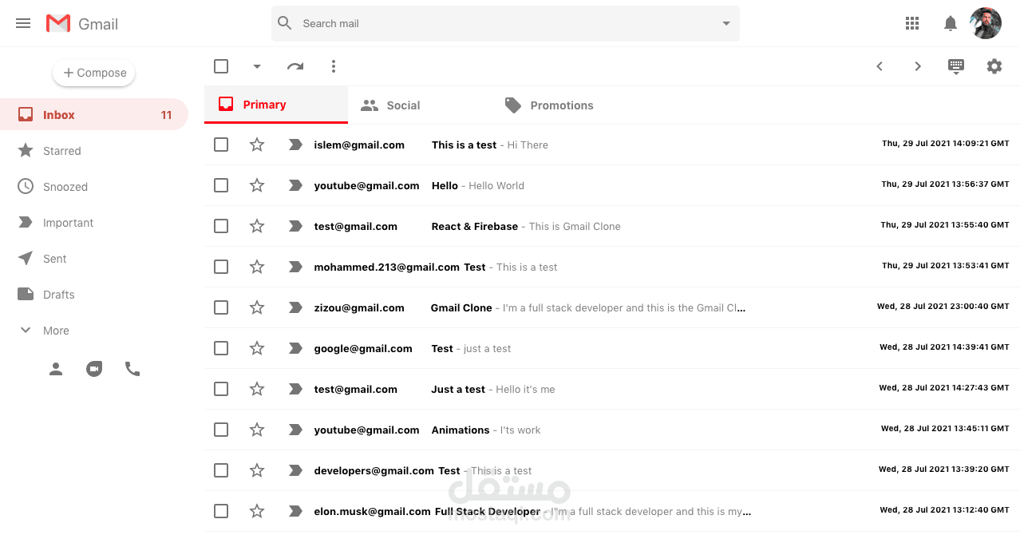Select the Hello World email checkbox

pos(221,185)
